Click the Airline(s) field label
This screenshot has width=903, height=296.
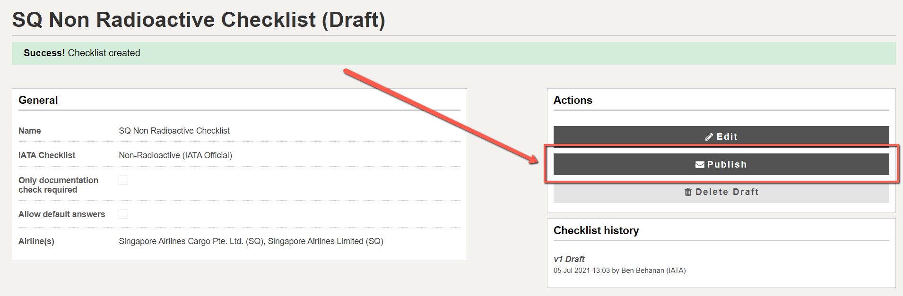point(36,241)
